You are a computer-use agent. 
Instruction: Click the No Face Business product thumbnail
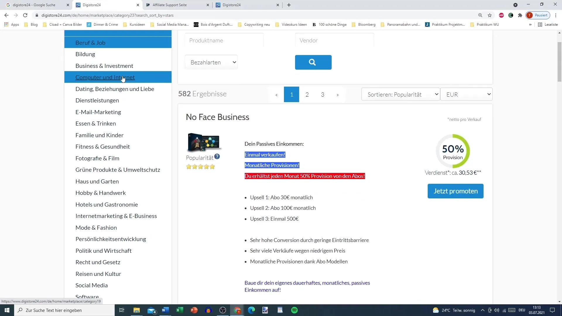click(204, 142)
